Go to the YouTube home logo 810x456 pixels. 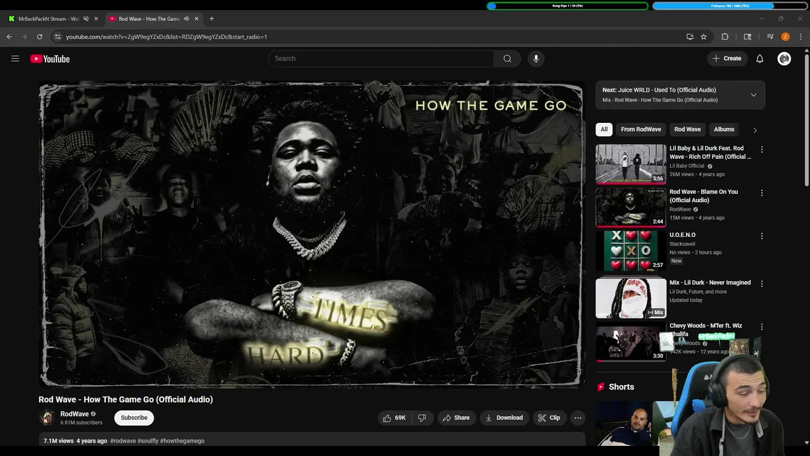tap(50, 59)
